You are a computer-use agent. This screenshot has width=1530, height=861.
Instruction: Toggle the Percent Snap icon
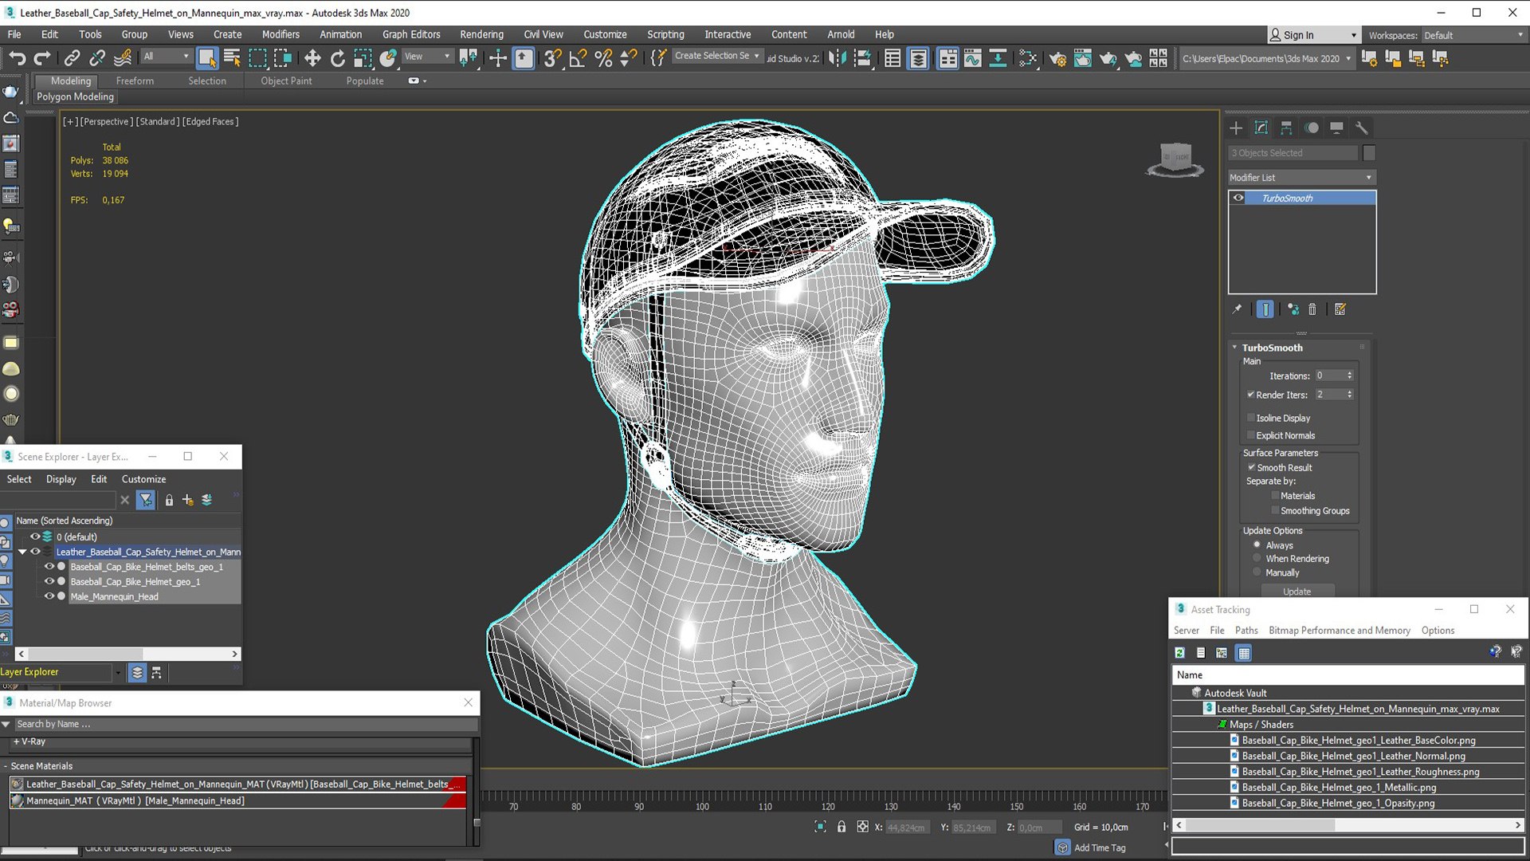point(603,57)
